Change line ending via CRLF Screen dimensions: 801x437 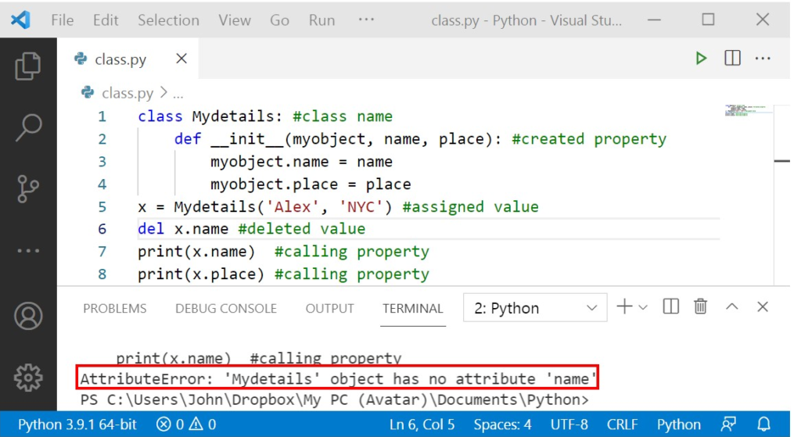[622, 424]
